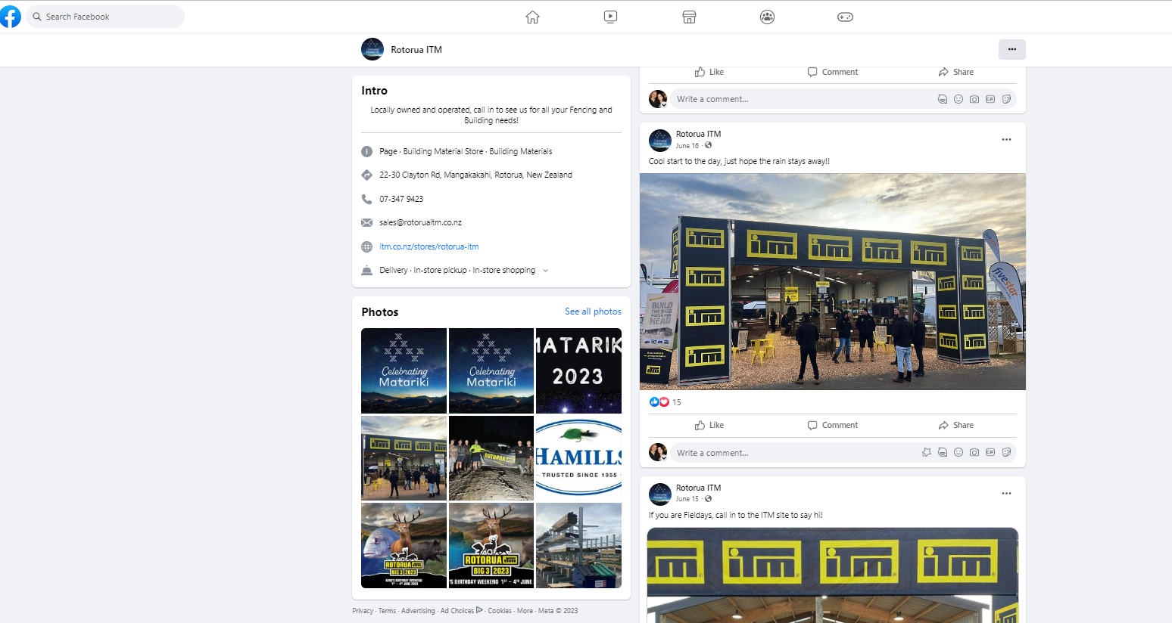
Task: Add a sticker in the June 16 comment box
Action: (x=1006, y=453)
